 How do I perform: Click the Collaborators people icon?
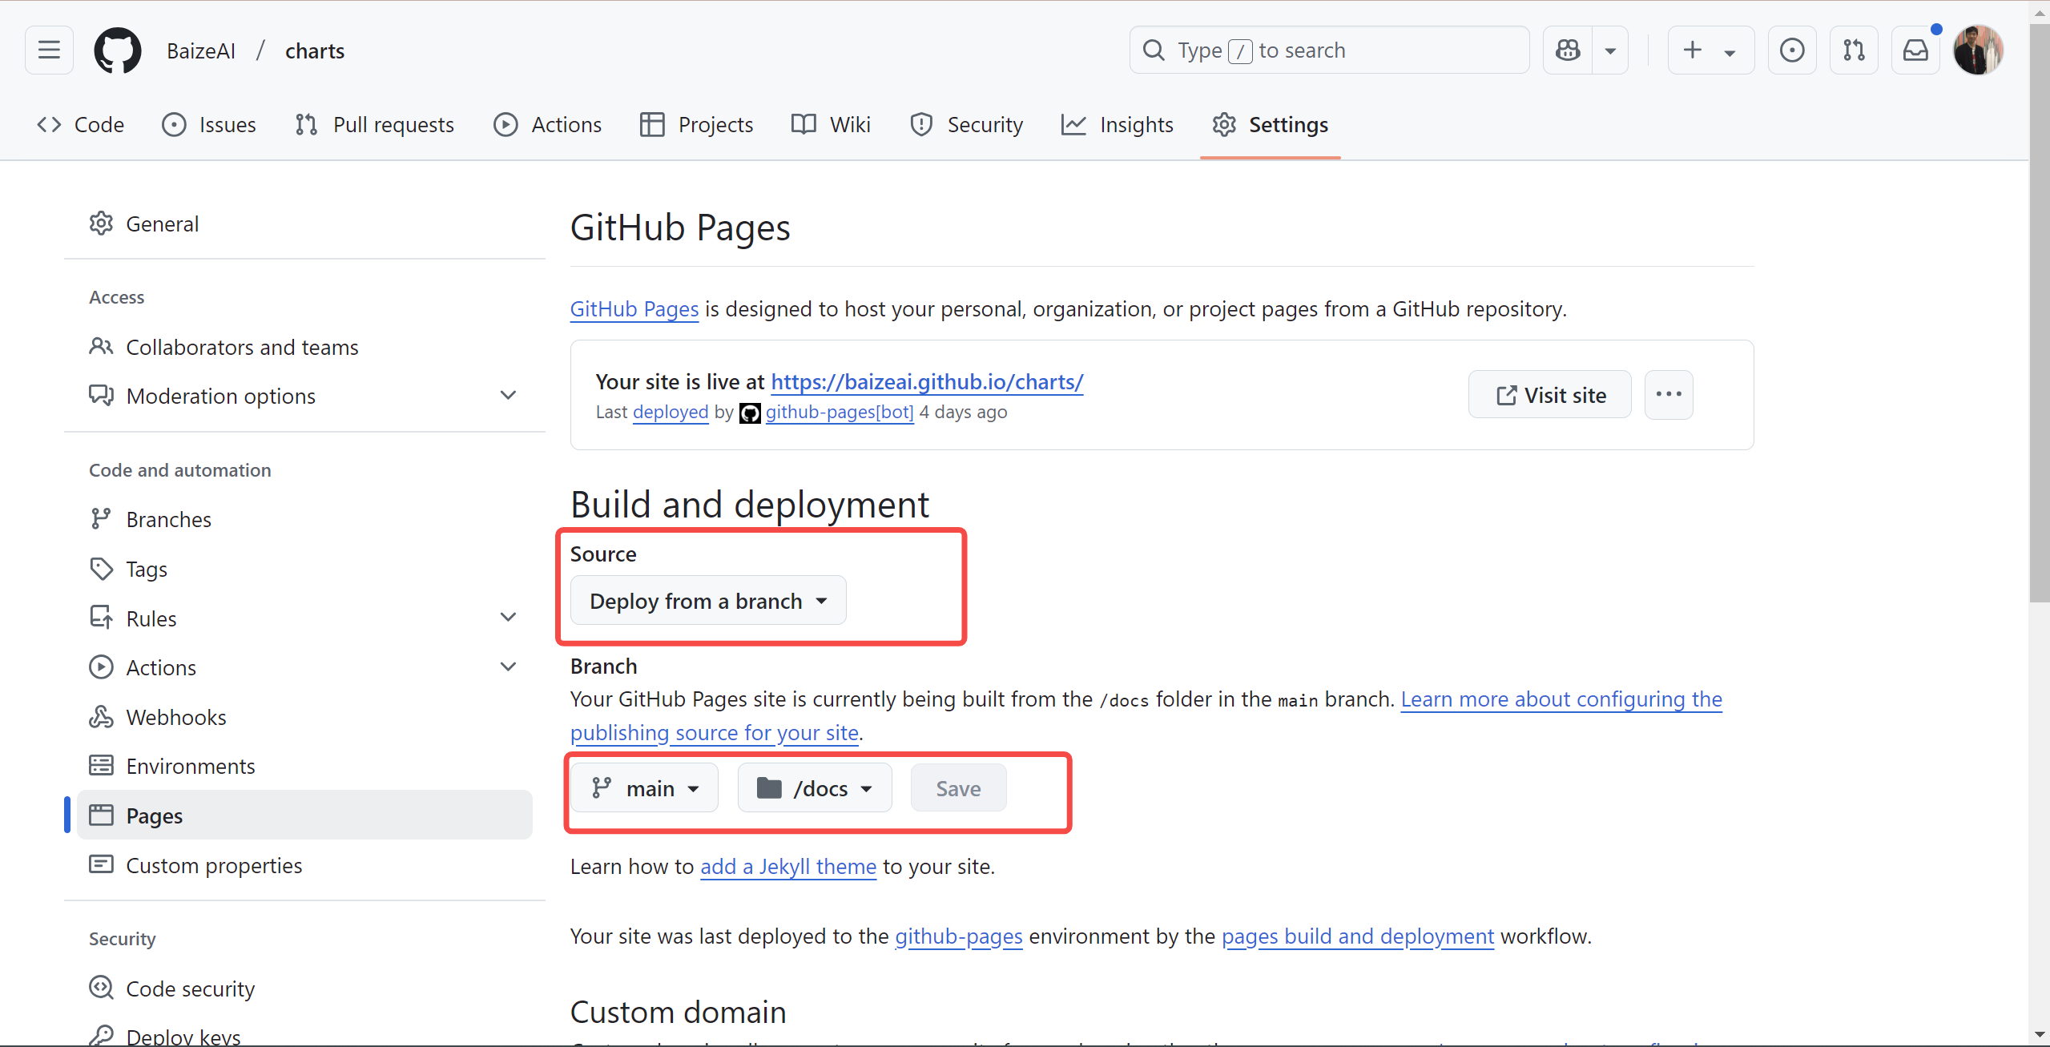[101, 347]
